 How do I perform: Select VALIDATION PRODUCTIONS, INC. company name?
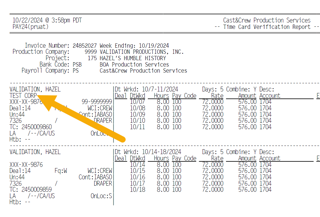(142, 52)
